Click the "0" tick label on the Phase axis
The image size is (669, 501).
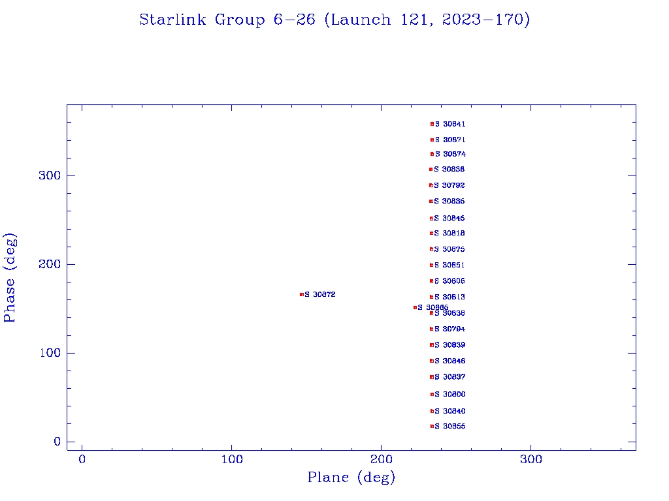(57, 442)
